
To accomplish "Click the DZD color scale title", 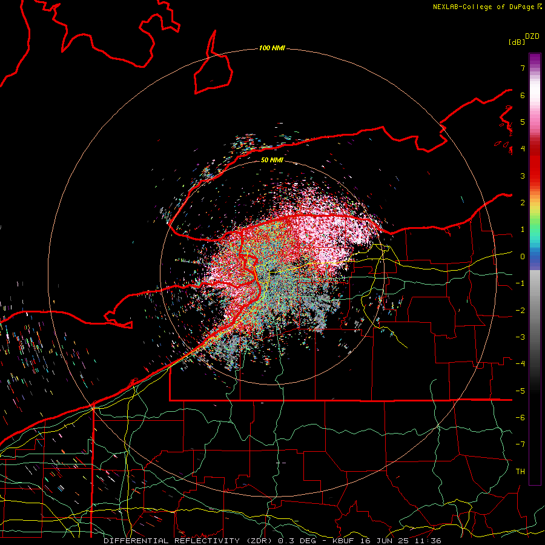I will pos(532,36).
